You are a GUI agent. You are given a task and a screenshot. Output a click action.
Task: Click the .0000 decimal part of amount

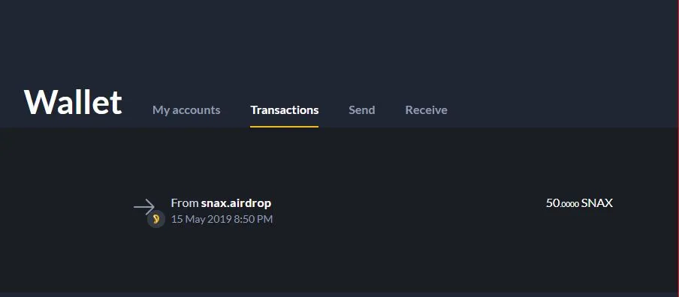[x=569, y=205]
